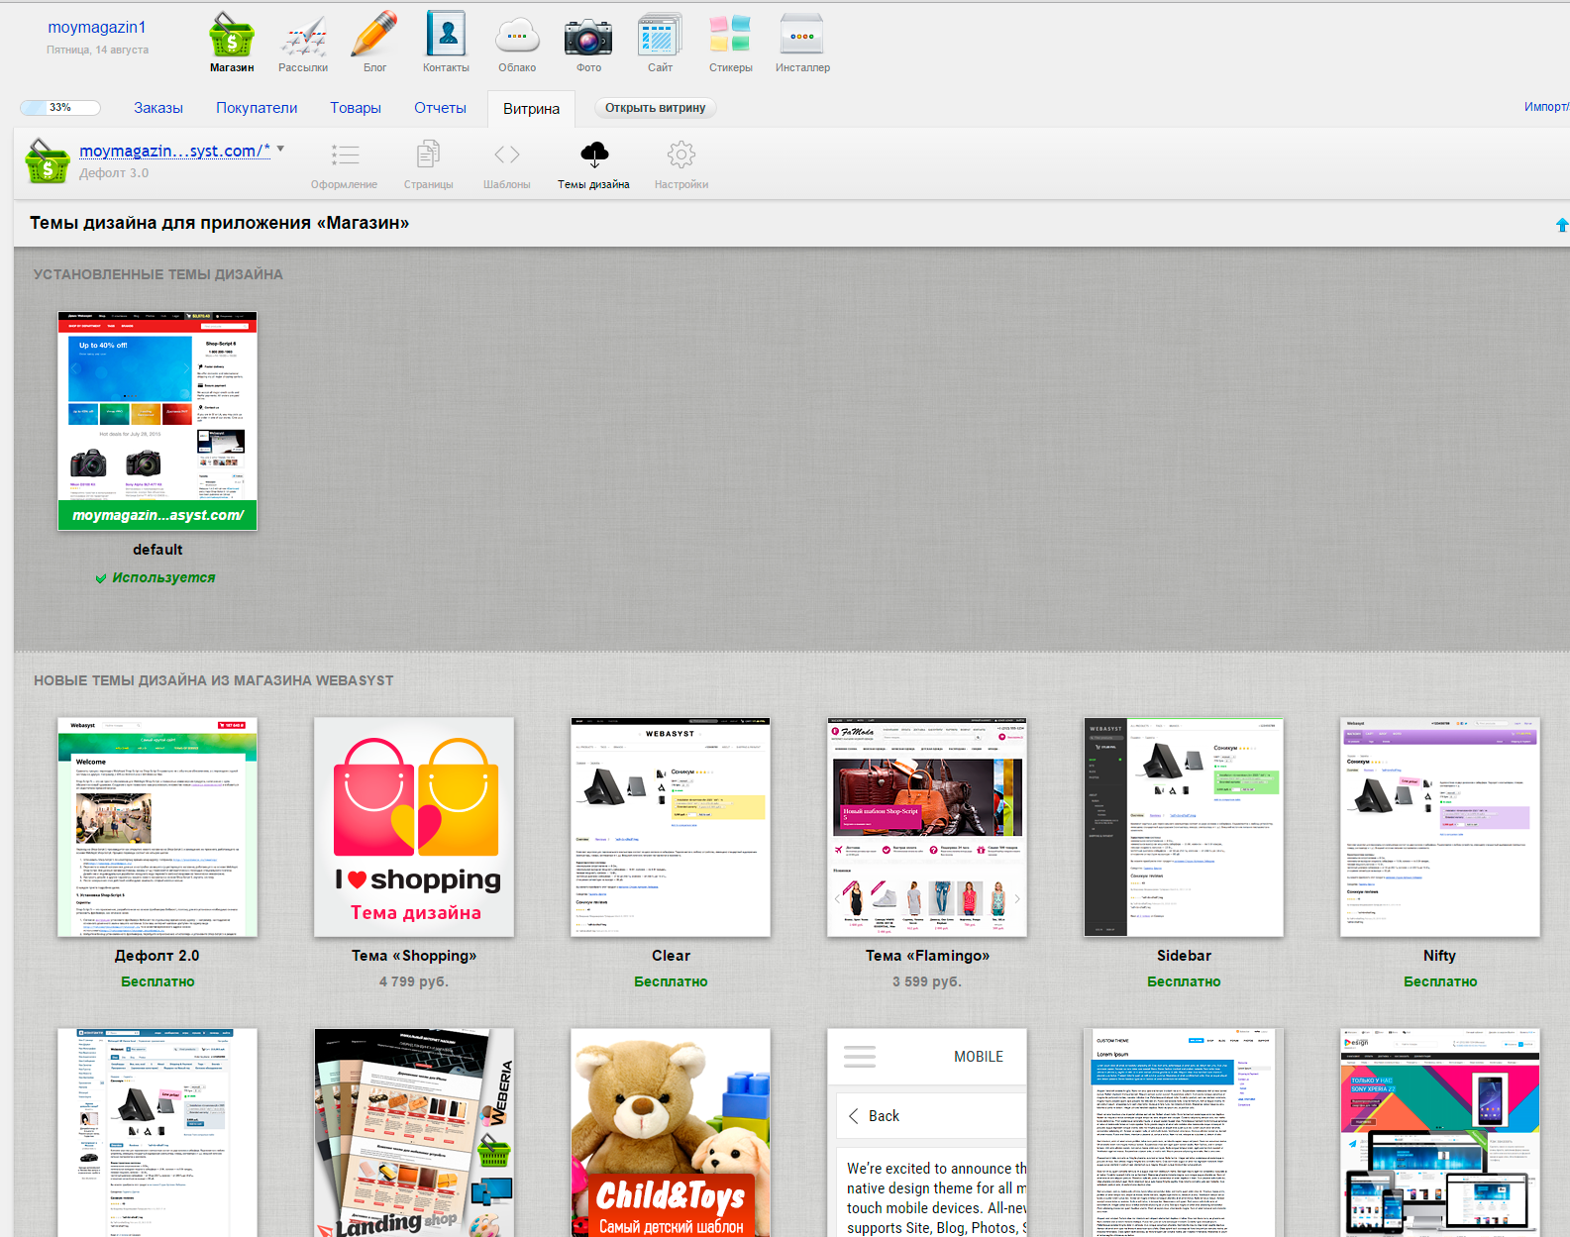This screenshot has width=1570, height=1237.
Task: Click the Тема «Flamingo» title
Action: coord(927,956)
